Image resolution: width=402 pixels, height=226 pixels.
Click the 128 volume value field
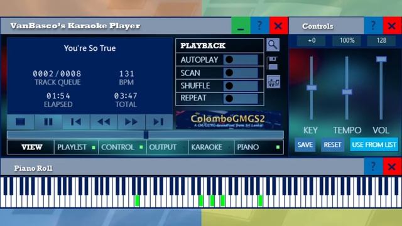[381, 40]
